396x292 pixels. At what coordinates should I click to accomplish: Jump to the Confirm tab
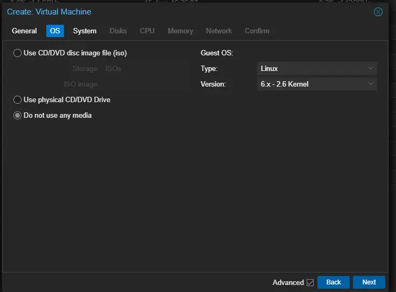257,31
